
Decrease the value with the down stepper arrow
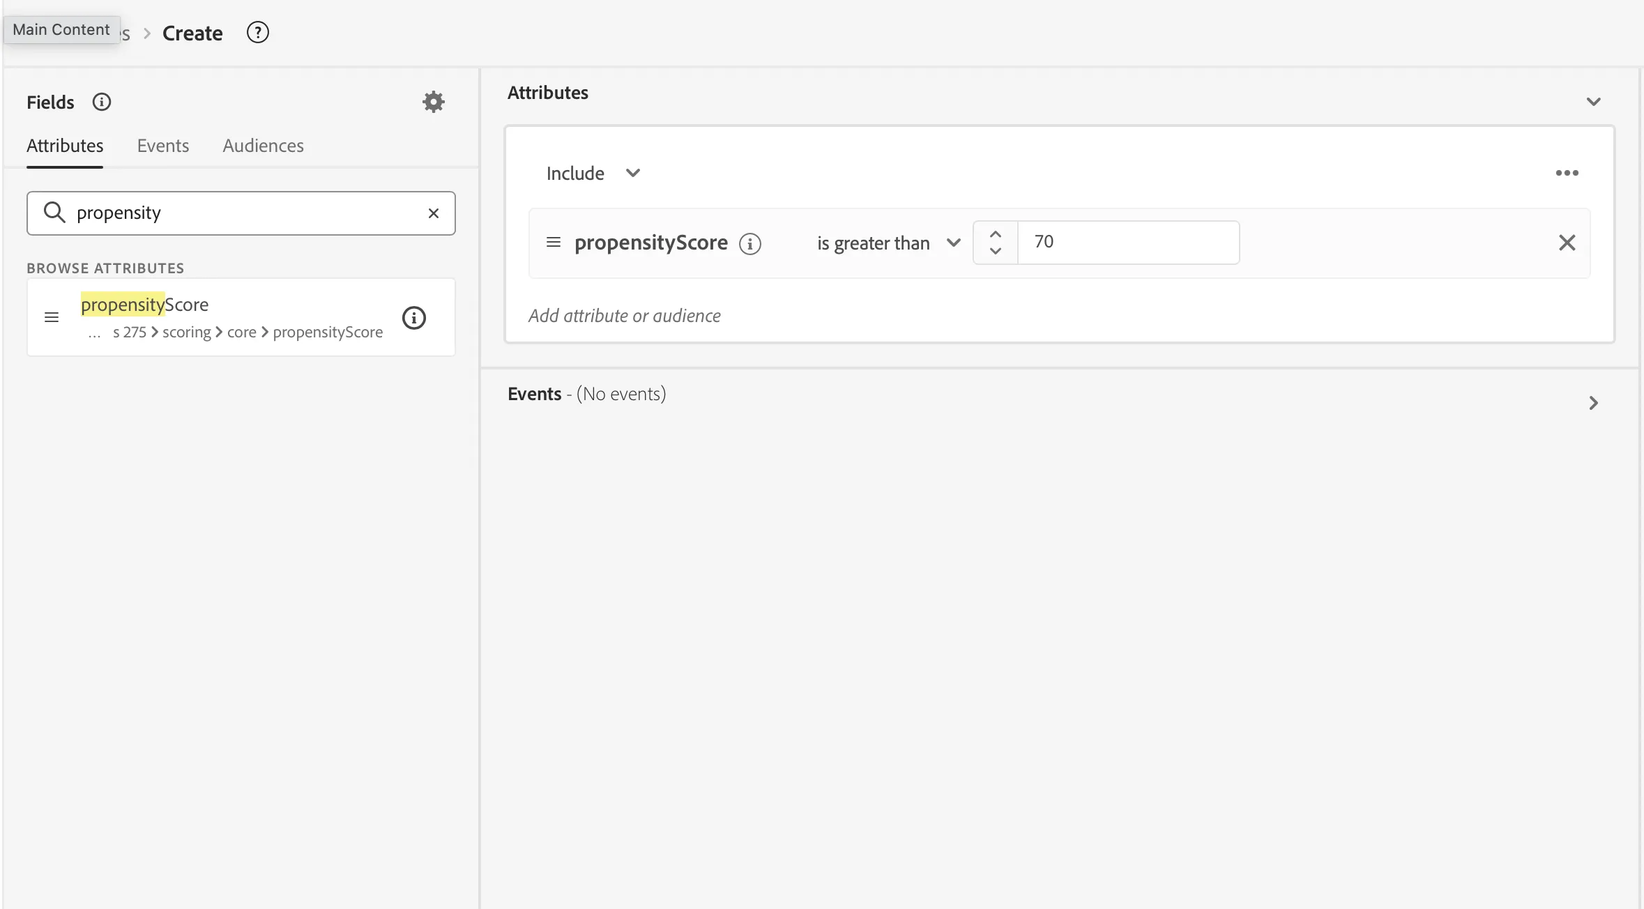996,251
